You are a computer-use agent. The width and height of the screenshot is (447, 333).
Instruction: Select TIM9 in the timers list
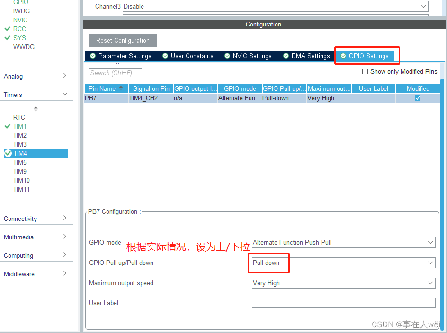coord(20,171)
